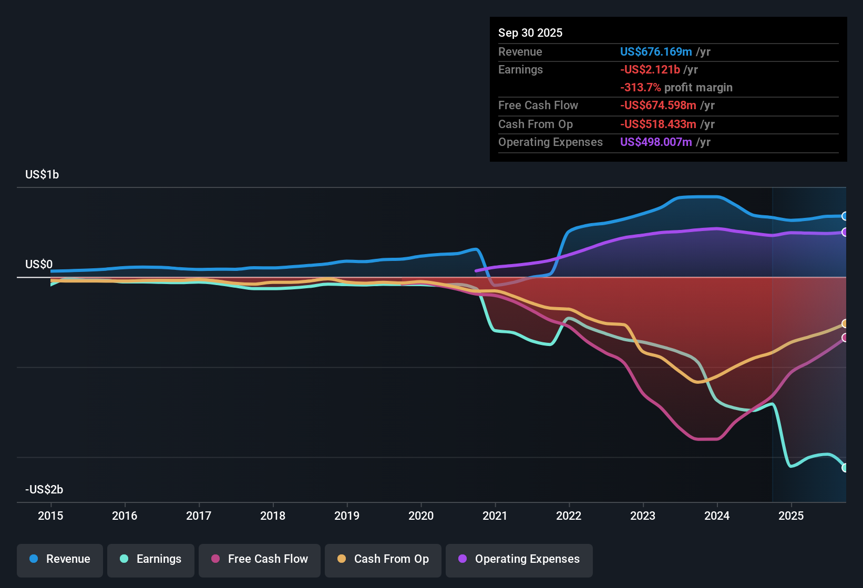
Task: Toggle the Revenue series visibility
Action: tap(59, 559)
